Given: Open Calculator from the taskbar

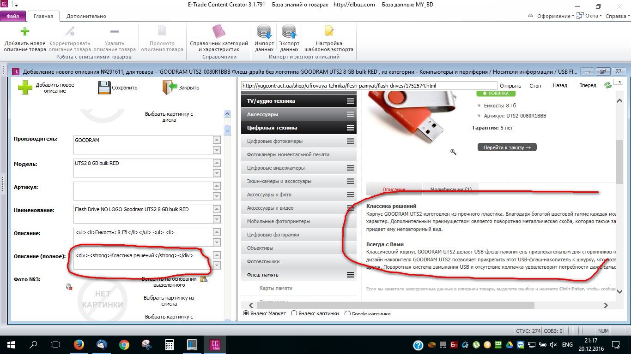Looking at the screenshot, I should coord(169,344).
